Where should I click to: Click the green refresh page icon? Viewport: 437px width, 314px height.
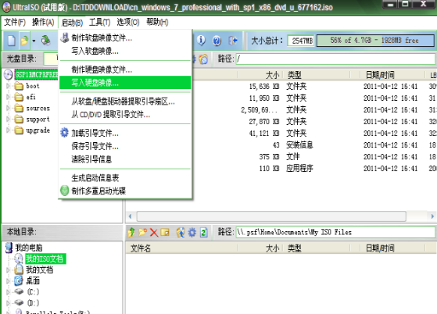[204, 232]
